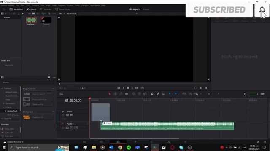This screenshot has height=151, width=270.
Task: Solo the Audio 1 track
Action: click(72, 128)
